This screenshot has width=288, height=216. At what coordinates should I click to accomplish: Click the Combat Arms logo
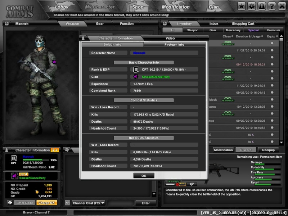[x=20, y=12]
